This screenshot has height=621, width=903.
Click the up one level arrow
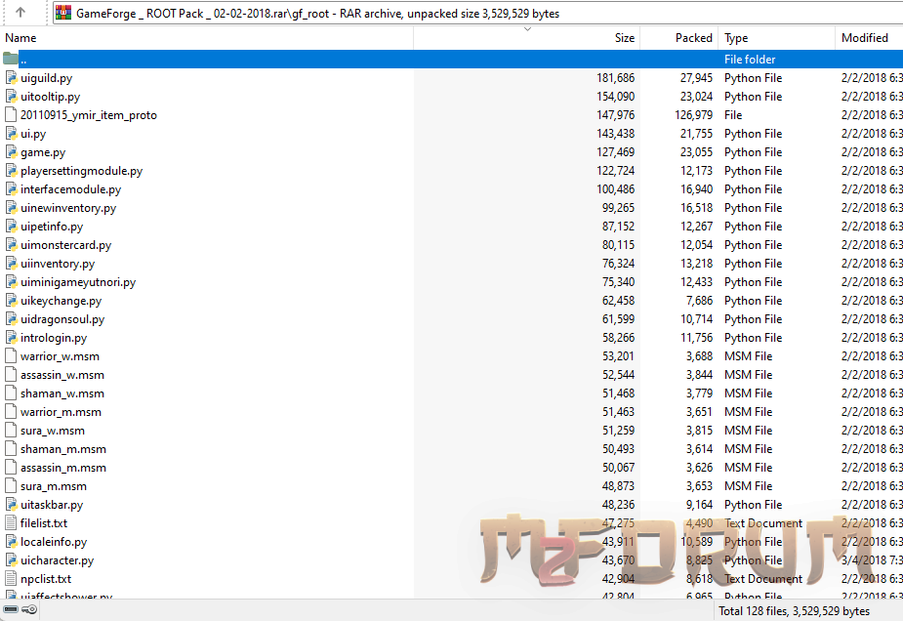[20, 13]
